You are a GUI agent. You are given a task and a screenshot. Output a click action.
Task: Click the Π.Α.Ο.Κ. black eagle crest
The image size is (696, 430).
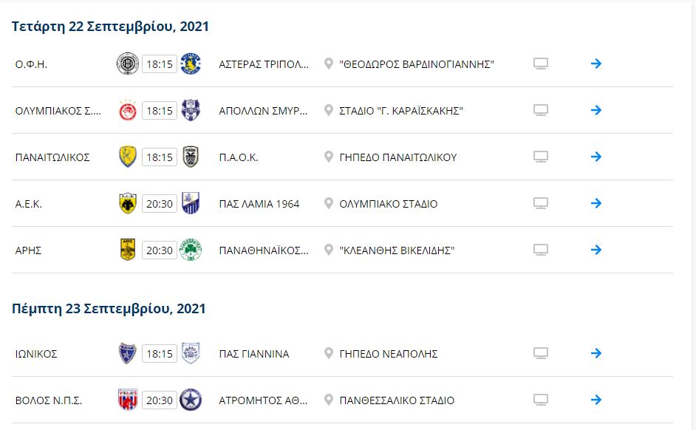[x=191, y=157]
